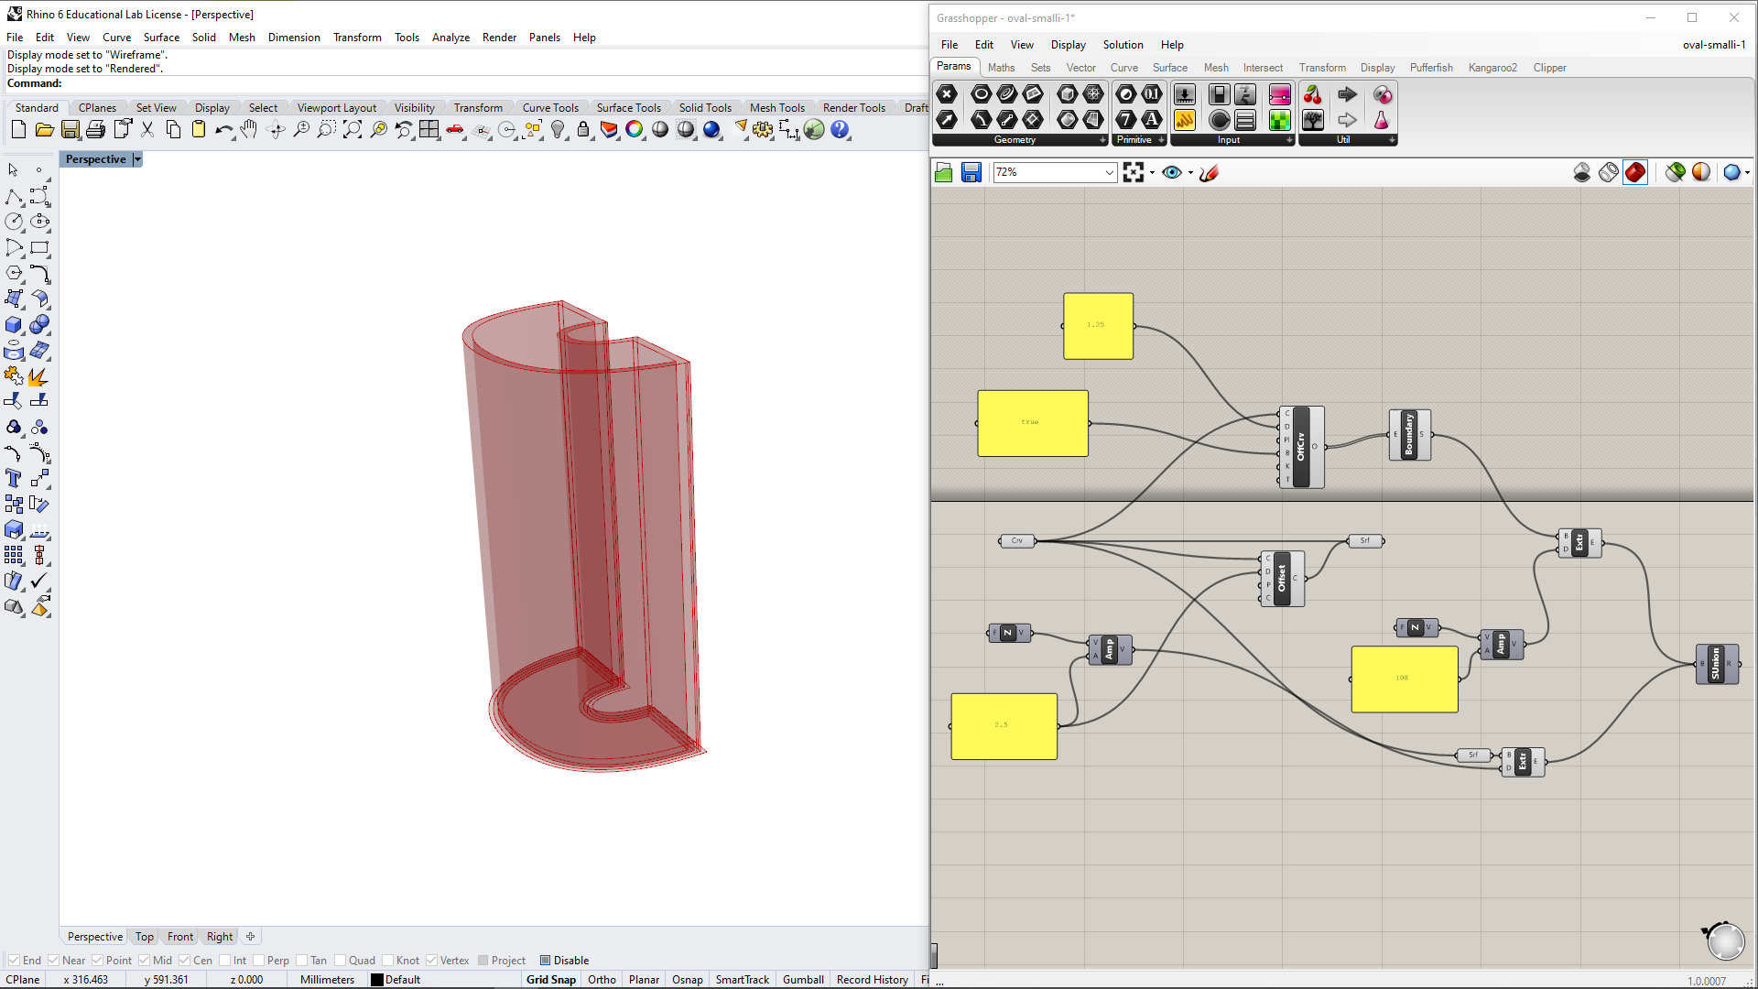The image size is (1758, 989).
Task: Open the Solution menu in Grasshopper
Action: (1123, 45)
